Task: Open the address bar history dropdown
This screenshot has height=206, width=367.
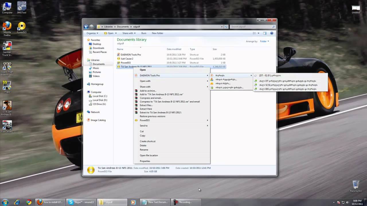Action: tap(222, 27)
